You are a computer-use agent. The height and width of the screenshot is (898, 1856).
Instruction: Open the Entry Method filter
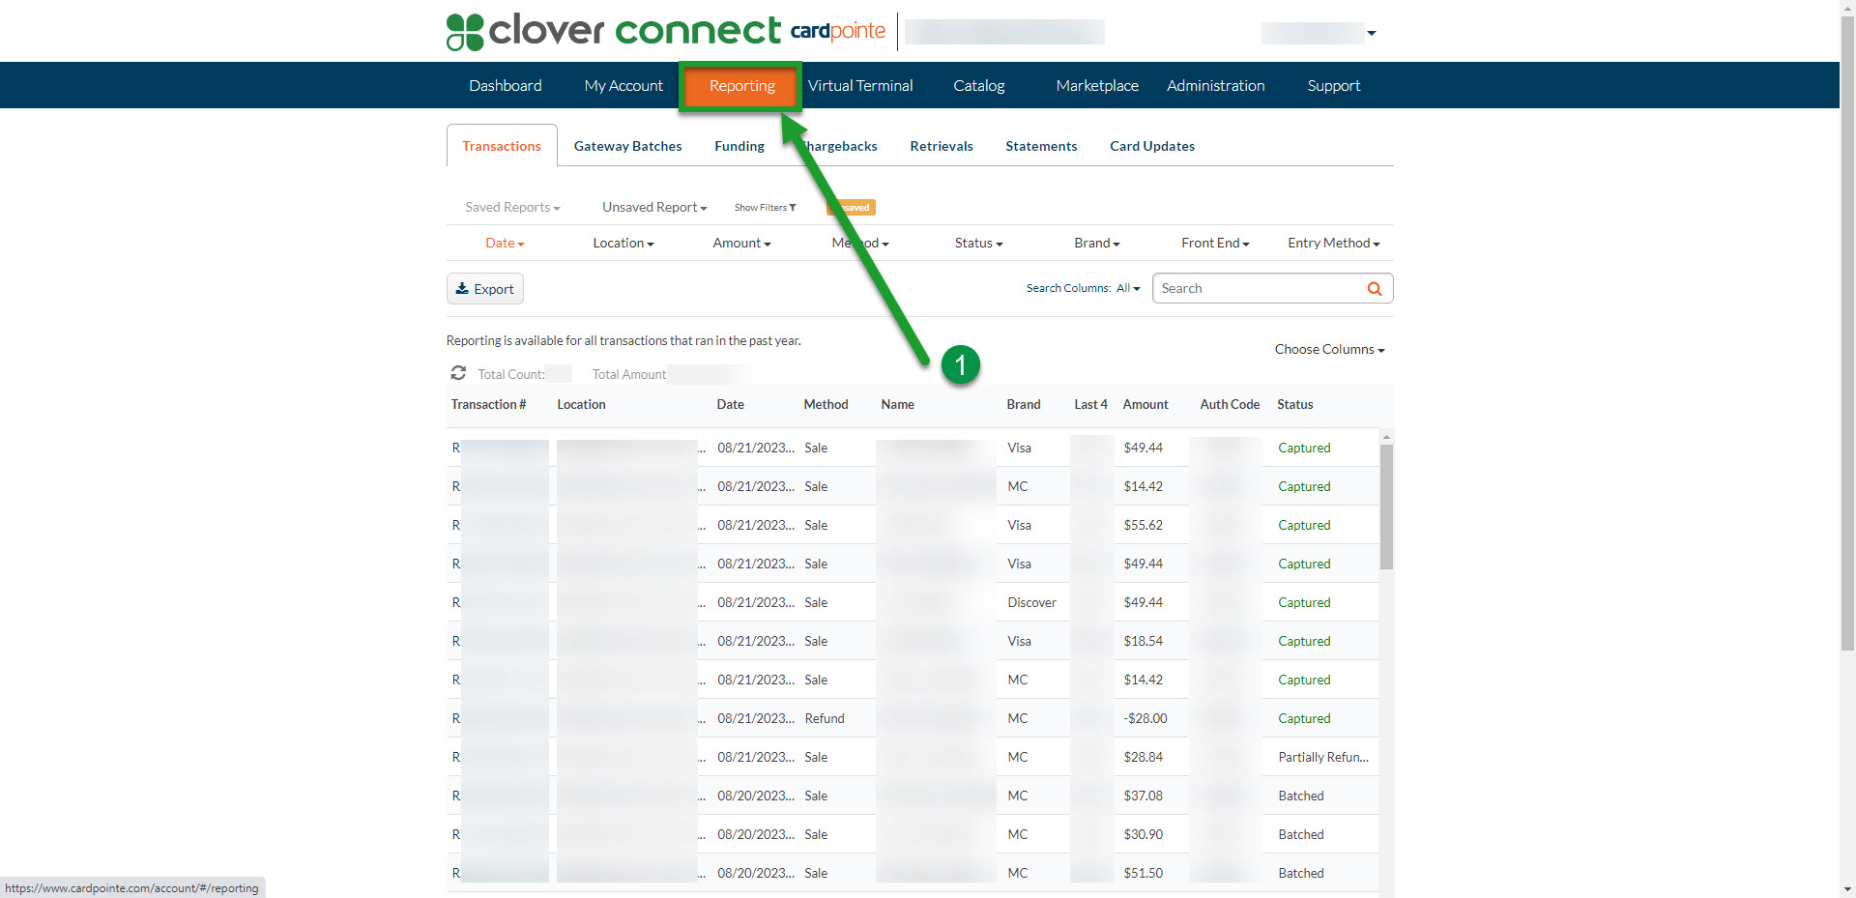click(1332, 244)
